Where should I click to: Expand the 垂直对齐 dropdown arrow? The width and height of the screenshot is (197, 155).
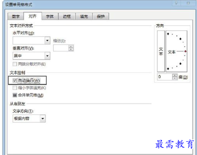47,56
